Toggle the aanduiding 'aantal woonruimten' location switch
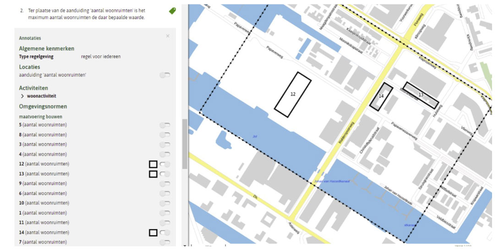This screenshot has height=250, width=498. (165, 75)
